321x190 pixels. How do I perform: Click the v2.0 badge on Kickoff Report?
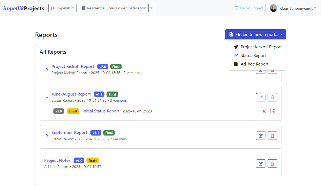tap(103, 67)
